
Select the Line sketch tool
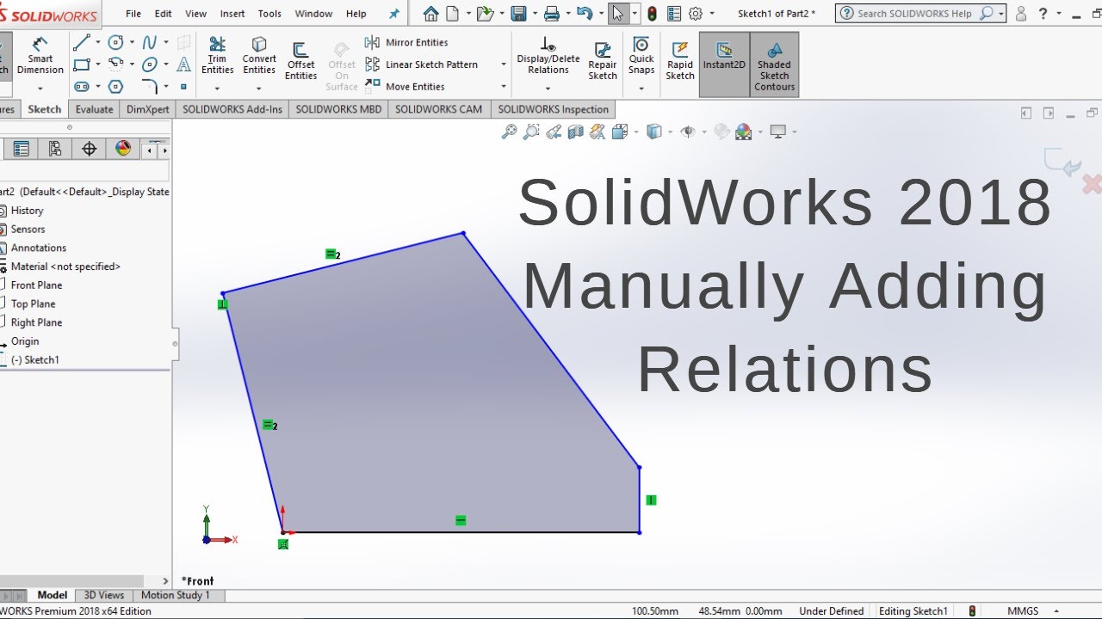82,43
